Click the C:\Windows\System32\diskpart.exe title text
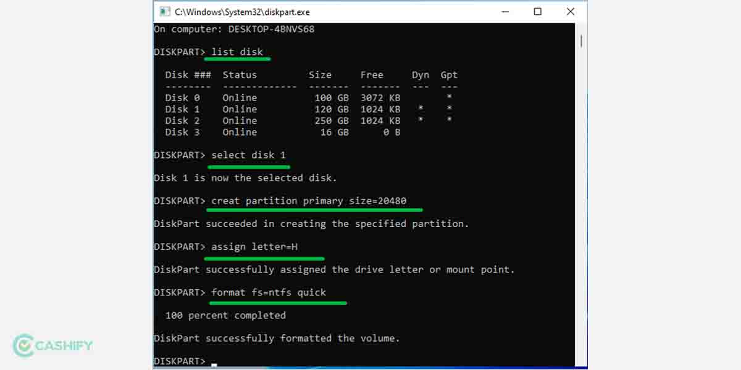Screen dimensions: 741x370 (x=241, y=11)
